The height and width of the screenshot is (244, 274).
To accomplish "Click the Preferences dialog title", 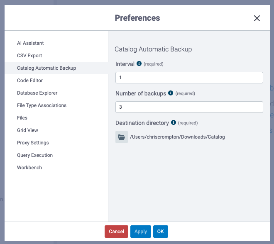I will (137, 18).
